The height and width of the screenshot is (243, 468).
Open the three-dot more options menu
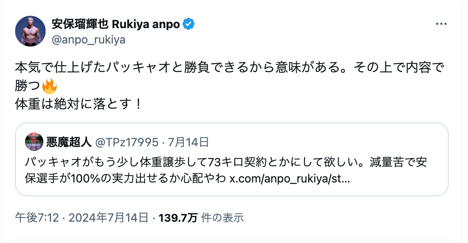pyautogui.click(x=441, y=24)
